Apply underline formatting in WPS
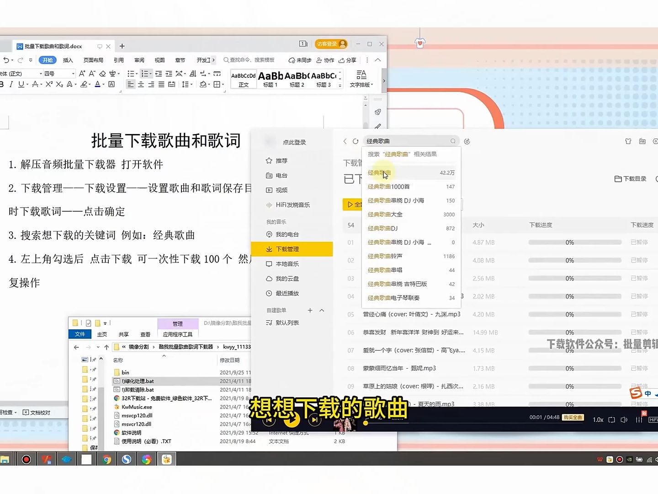 pos(21,84)
